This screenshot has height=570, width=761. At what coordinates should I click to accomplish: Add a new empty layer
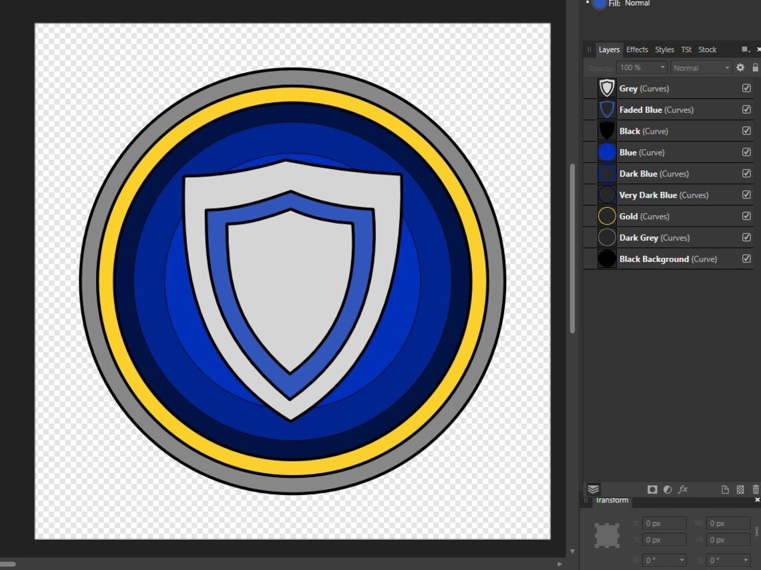725,489
